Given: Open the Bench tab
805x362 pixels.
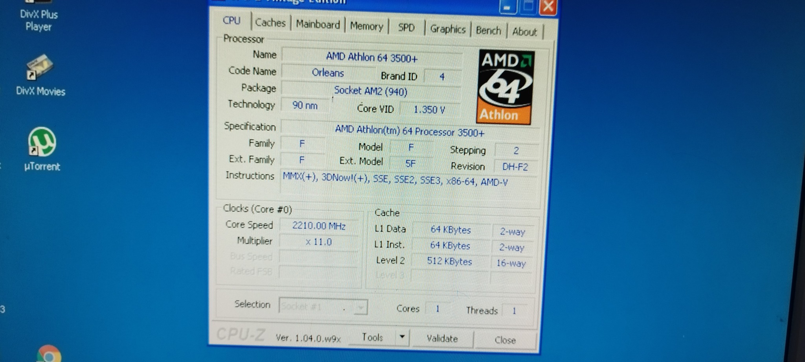Looking at the screenshot, I should 489,31.
